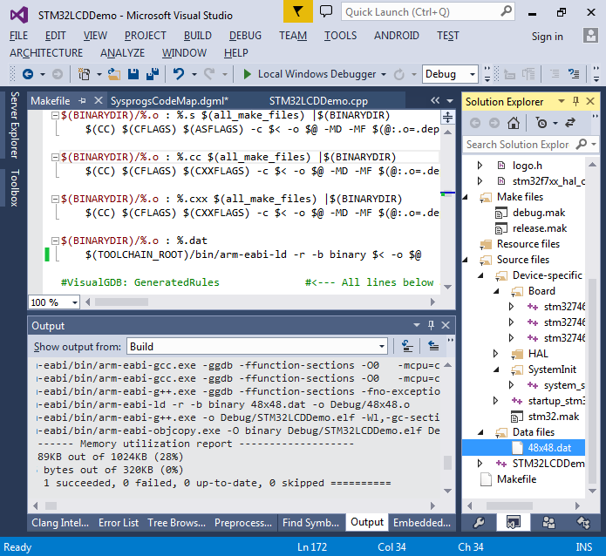Close the Output panel
Viewport: 606px width, 556px height.
(446, 325)
